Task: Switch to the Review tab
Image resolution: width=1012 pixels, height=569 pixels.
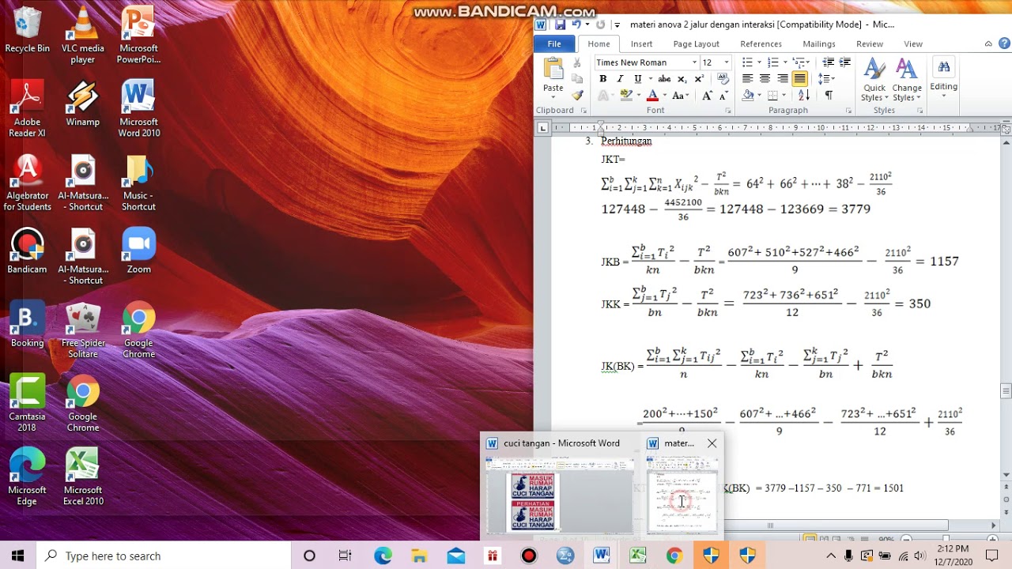Action: tap(869, 44)
